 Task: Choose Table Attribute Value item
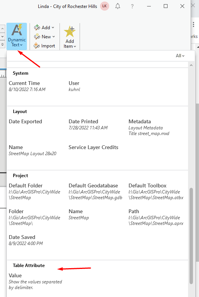[35, 281]
